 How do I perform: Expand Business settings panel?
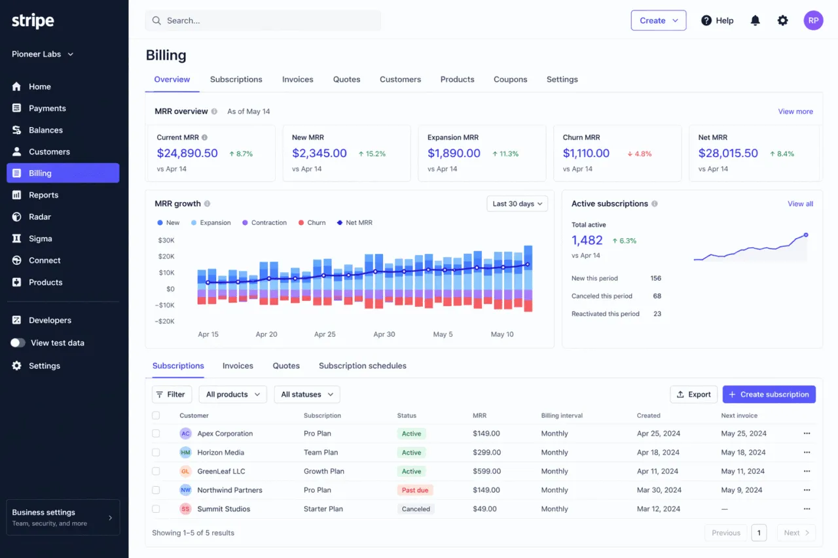[63, 517]
